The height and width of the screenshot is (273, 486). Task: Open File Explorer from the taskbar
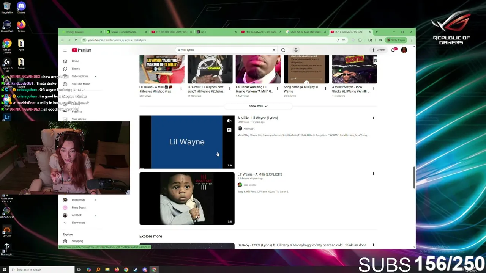pos(107,270)
